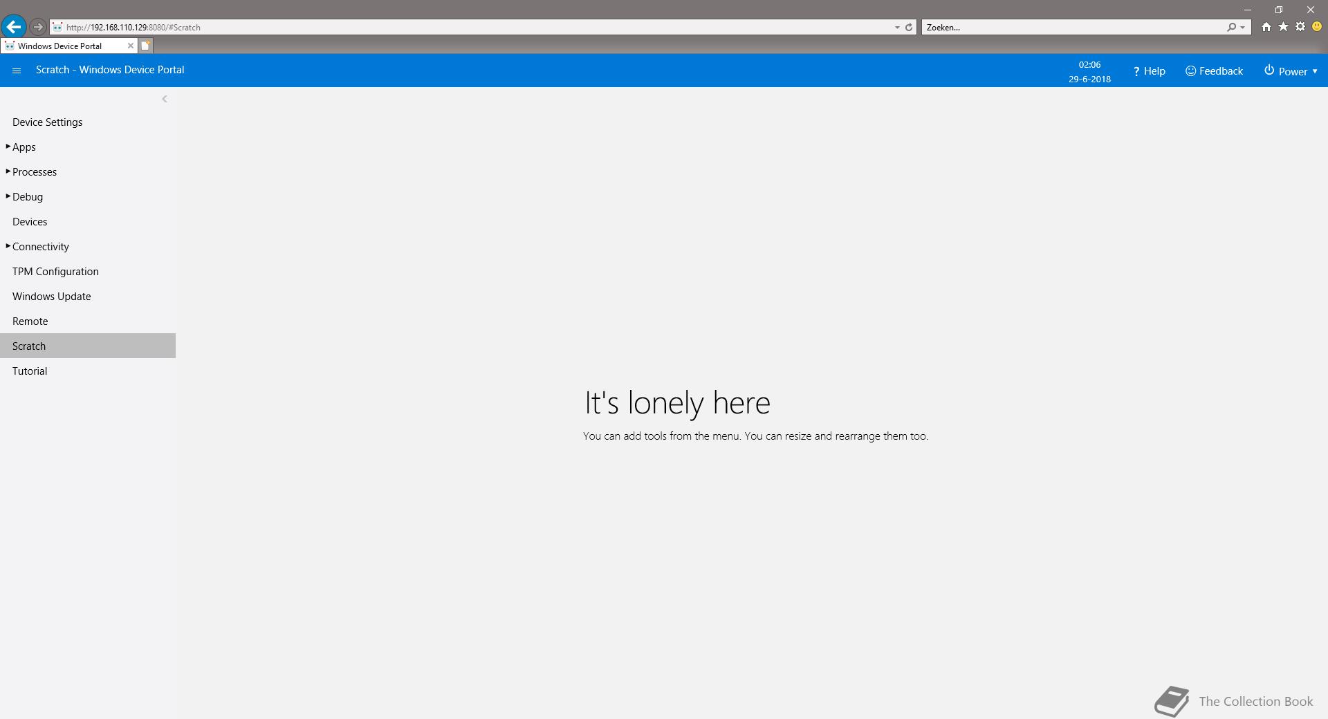Open Device Settings page
Screen dimensions: 1328x719
(x=48, y=122)
